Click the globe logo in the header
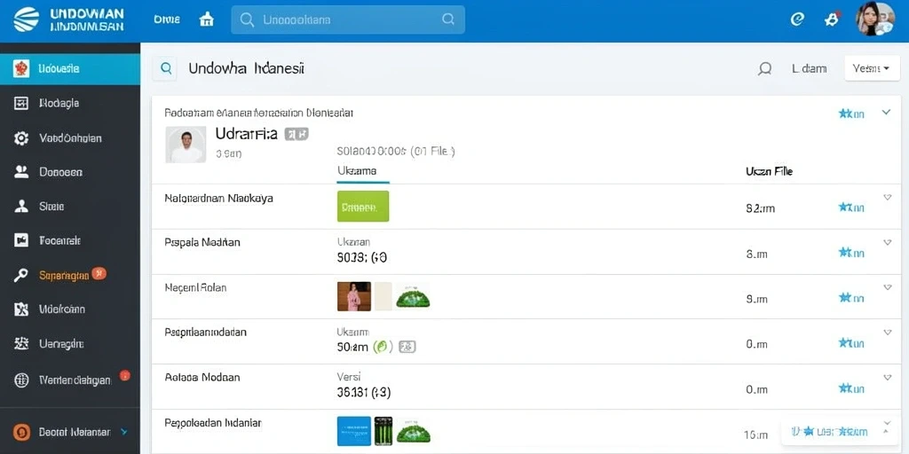 [26, 20]
